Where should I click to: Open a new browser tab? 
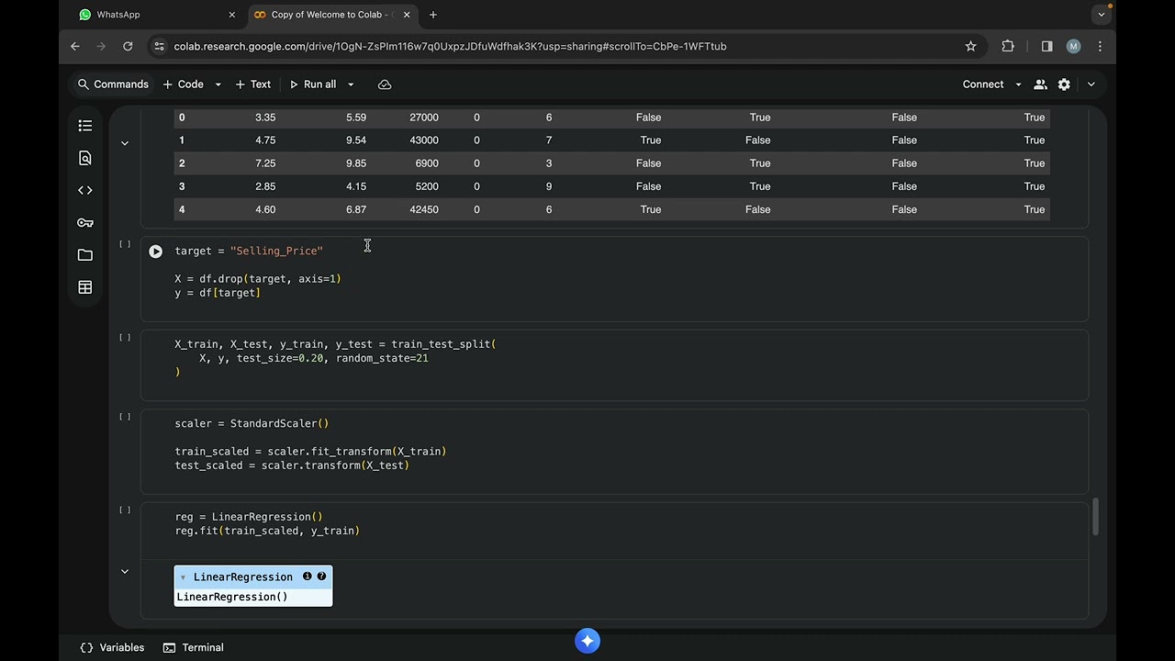433,15
